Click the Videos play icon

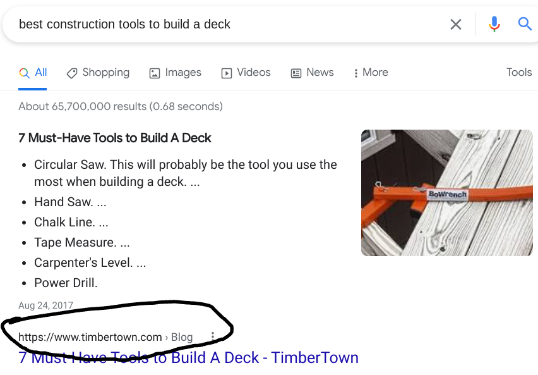(227, 73)
